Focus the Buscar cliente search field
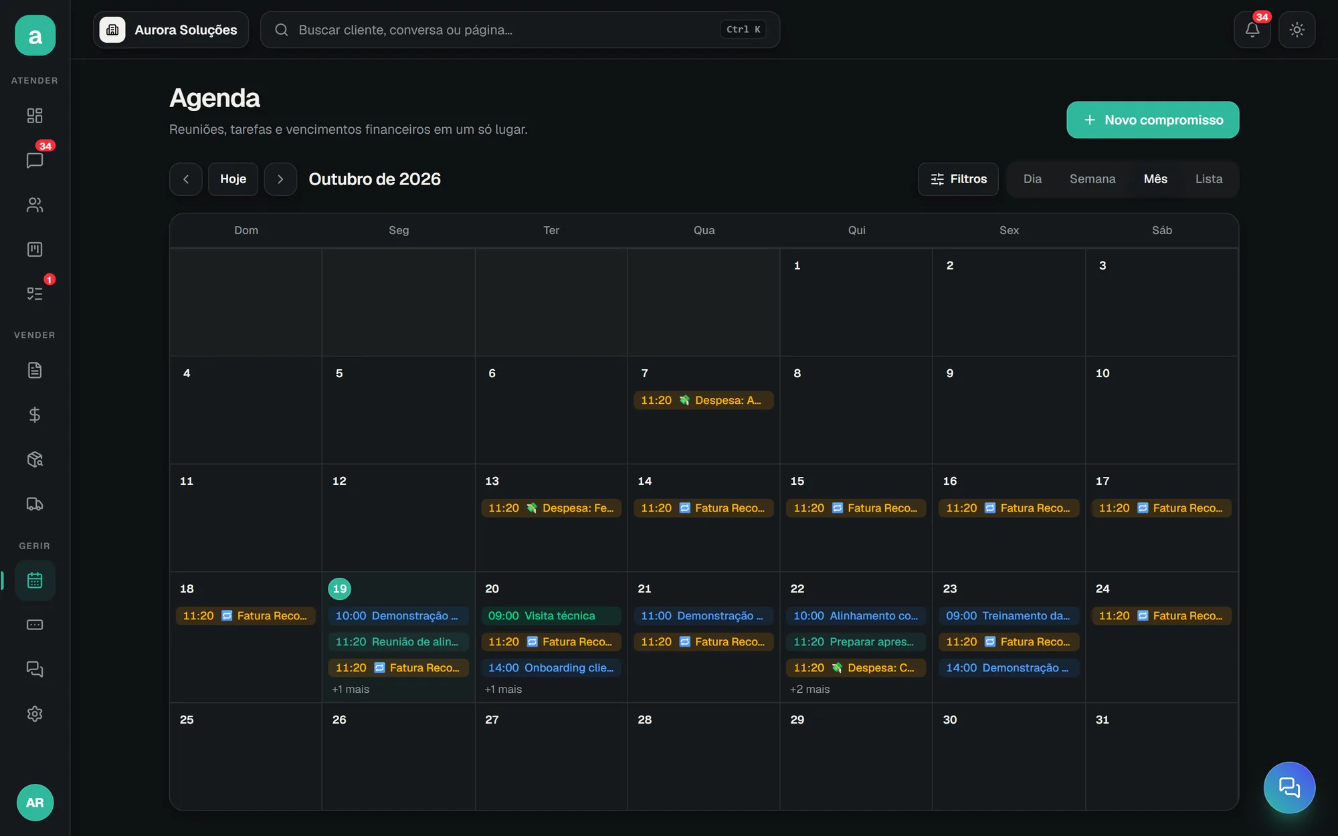Viewport: 1338px width, 836px height. pyautogui.click(x=520, y=29)
